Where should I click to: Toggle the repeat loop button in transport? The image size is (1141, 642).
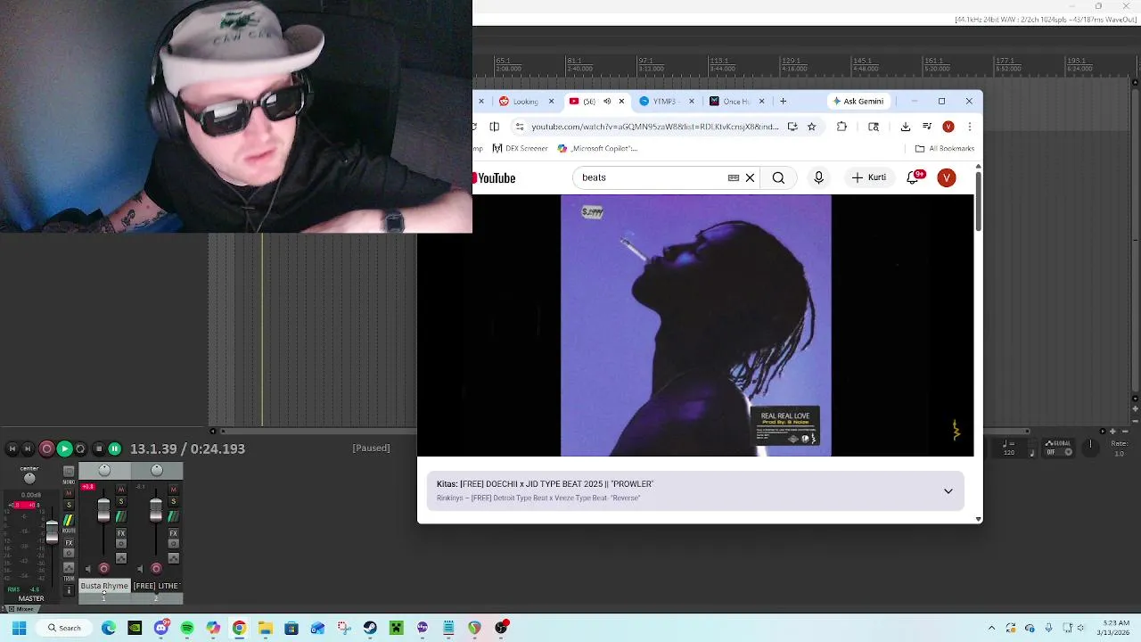80,449
